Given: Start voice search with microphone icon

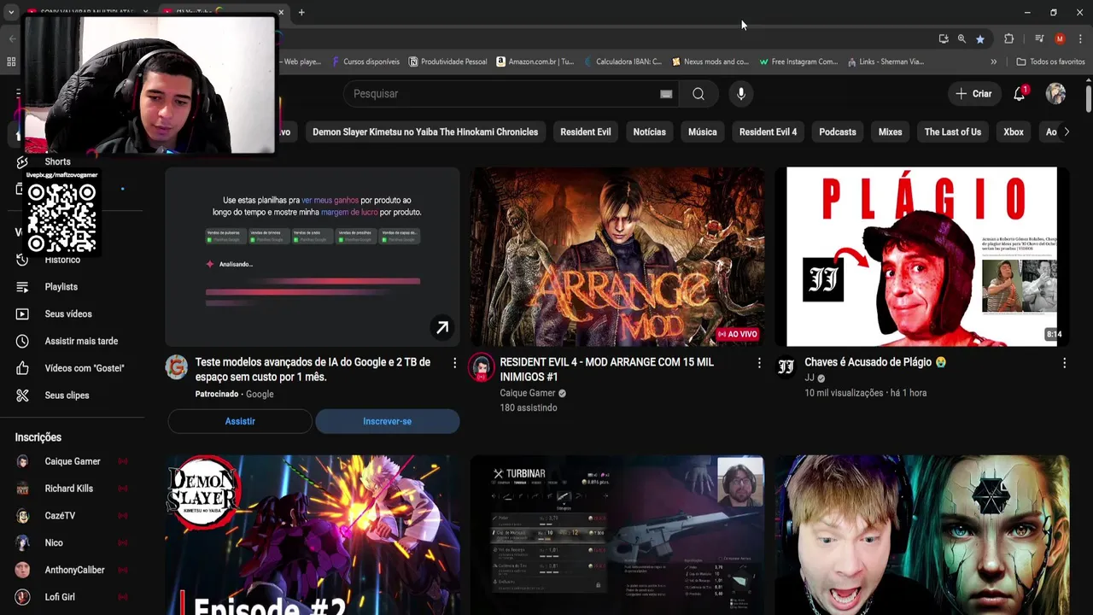Looking at the screenshot, I should click(741, 94).
